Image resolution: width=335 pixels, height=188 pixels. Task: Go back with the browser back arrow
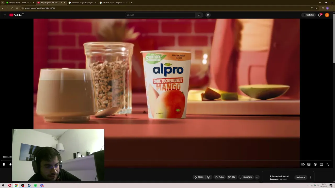tap(3, 8)
